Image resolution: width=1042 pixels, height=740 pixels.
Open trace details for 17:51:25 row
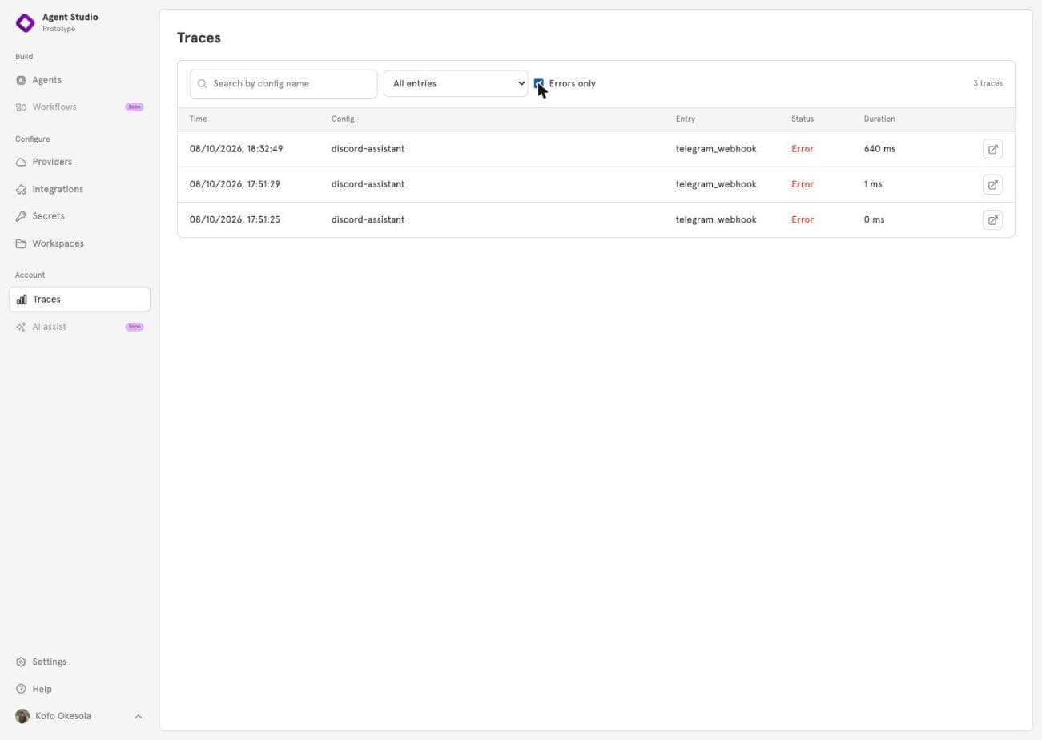pyautogui.click(x=992, y=219)
